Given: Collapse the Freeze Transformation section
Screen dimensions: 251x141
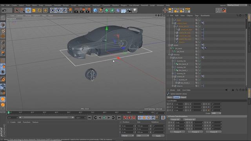Looking at the screenshot, I should pos(168,116).
